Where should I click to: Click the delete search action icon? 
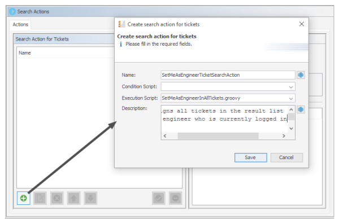[x=57, y=198]
